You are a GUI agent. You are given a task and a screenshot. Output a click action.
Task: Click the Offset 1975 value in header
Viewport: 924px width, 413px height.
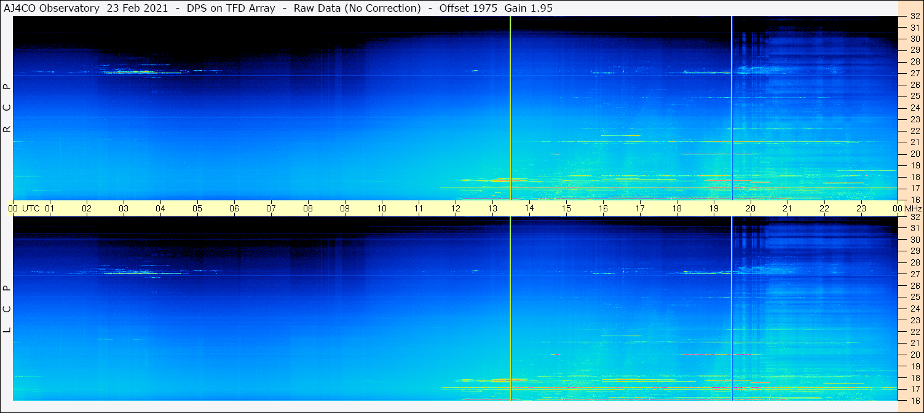468,8
